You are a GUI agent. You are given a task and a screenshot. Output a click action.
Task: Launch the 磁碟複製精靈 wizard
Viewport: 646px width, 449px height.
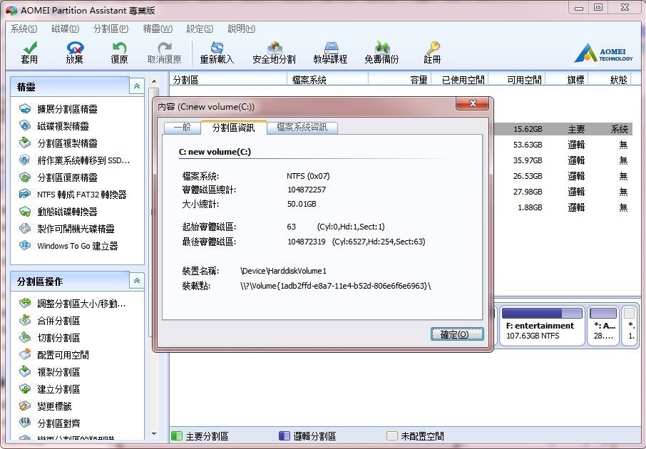(63, 126)
